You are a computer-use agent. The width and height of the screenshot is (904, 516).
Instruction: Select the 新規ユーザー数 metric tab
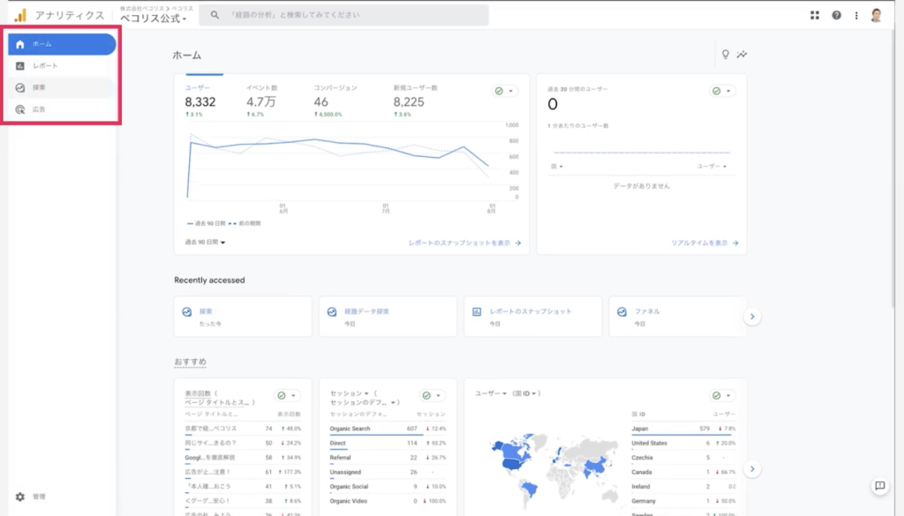coord(415,101)
